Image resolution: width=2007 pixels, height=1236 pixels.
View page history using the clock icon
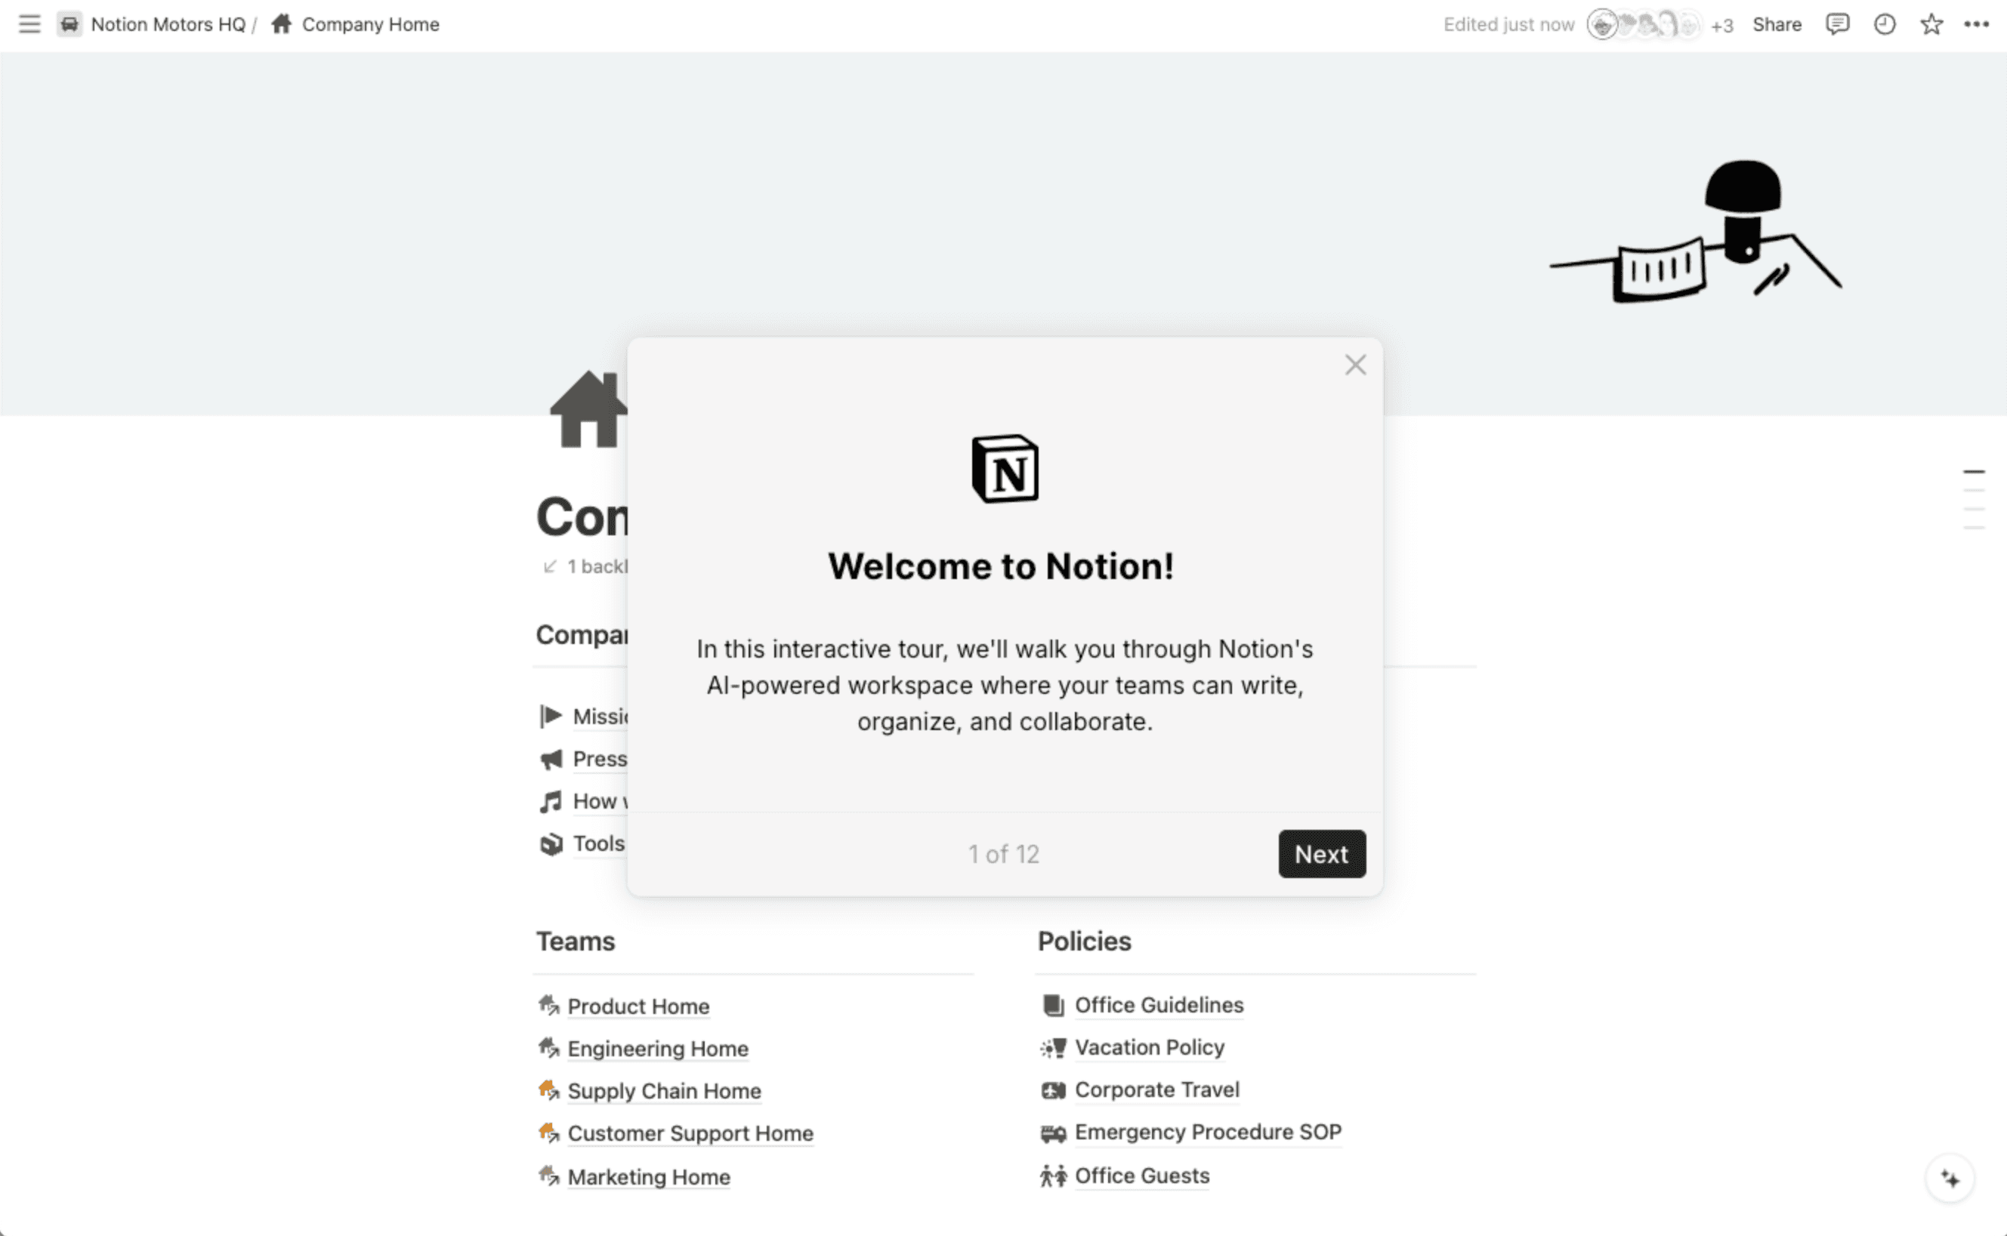click(x=1885, y=23)
